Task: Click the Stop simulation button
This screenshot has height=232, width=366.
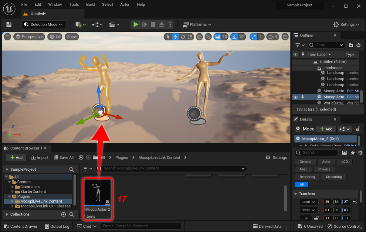Action: click(153, 25)
